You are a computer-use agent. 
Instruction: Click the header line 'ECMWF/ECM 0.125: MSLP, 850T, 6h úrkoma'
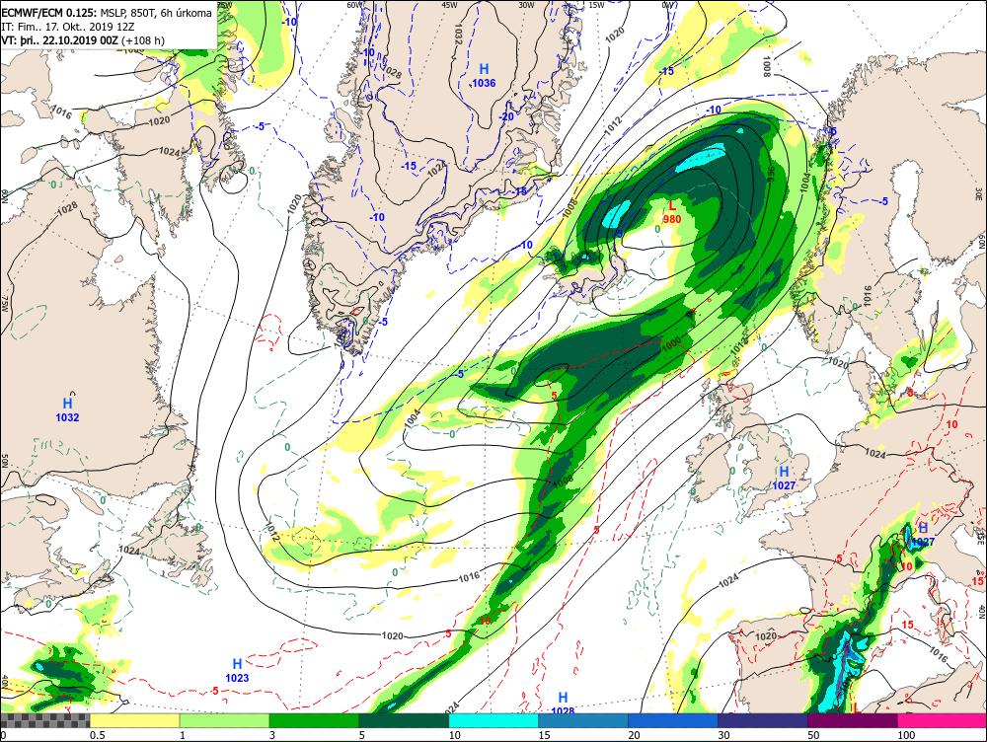pos(107,13)
